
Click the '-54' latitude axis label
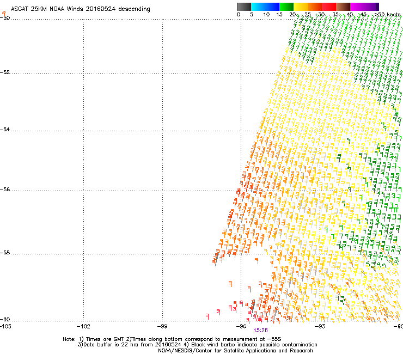5,129
